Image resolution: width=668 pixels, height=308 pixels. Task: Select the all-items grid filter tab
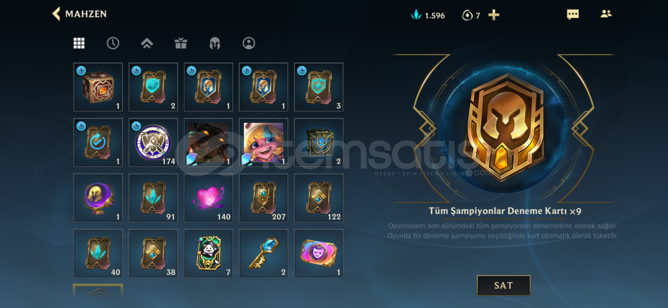point(79,43)
